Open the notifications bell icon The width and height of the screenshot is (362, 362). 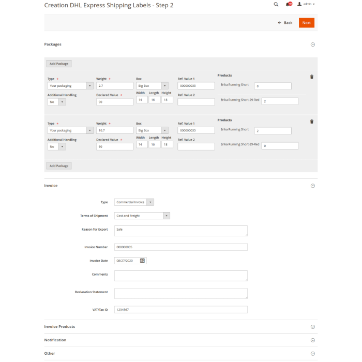[289, 4]
